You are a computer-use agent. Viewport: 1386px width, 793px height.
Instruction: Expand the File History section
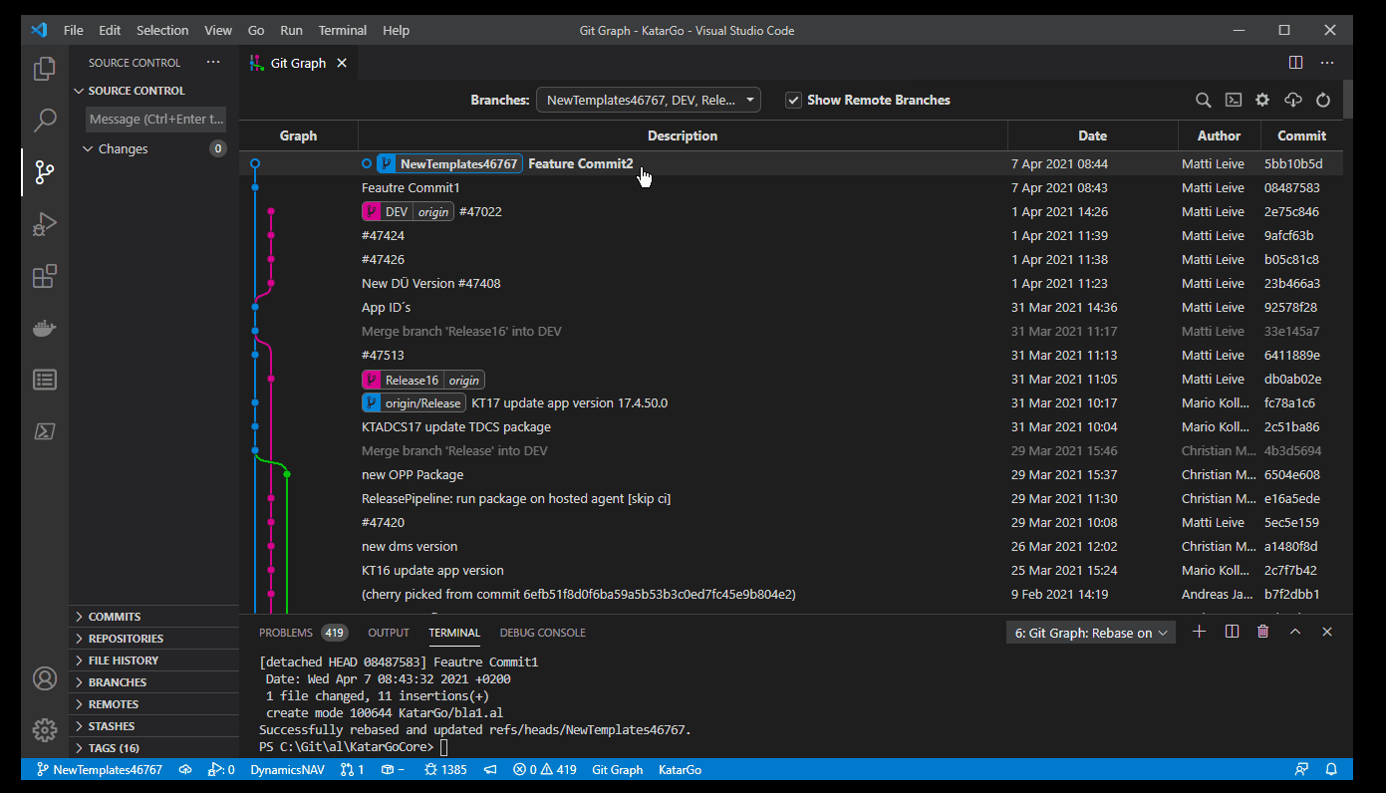tap(154, 661)
